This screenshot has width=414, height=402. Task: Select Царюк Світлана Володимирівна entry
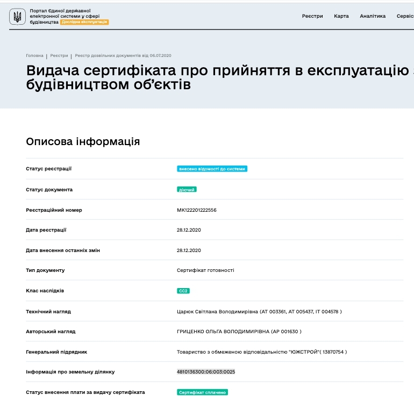(x=259, y=312)
